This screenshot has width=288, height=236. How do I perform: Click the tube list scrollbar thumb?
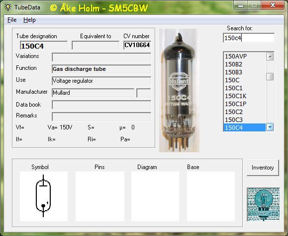click(x=270, y=76)
